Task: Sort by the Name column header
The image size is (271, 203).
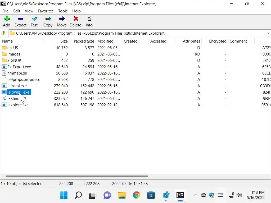Action: pyautogui.click(x=21, y=41)
